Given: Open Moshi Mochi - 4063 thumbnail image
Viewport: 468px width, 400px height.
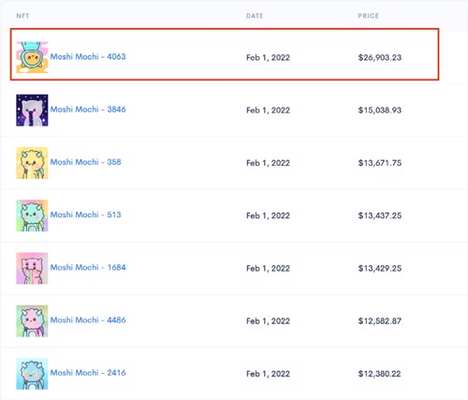Looking at the screenshot, I should [x=32, y=57].
